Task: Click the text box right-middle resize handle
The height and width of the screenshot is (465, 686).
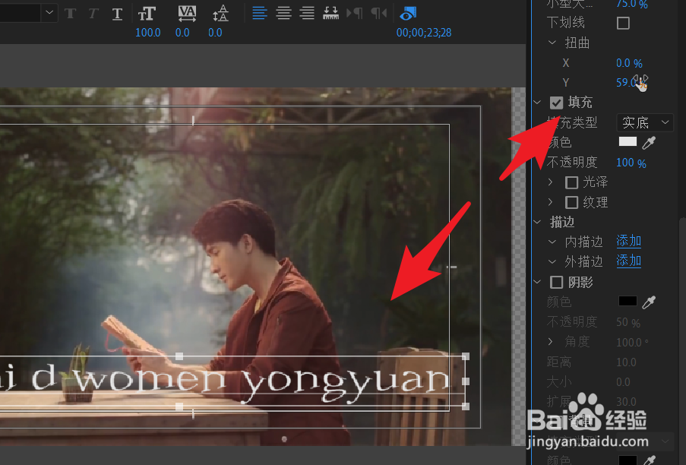Action: [x=466, y=381]
